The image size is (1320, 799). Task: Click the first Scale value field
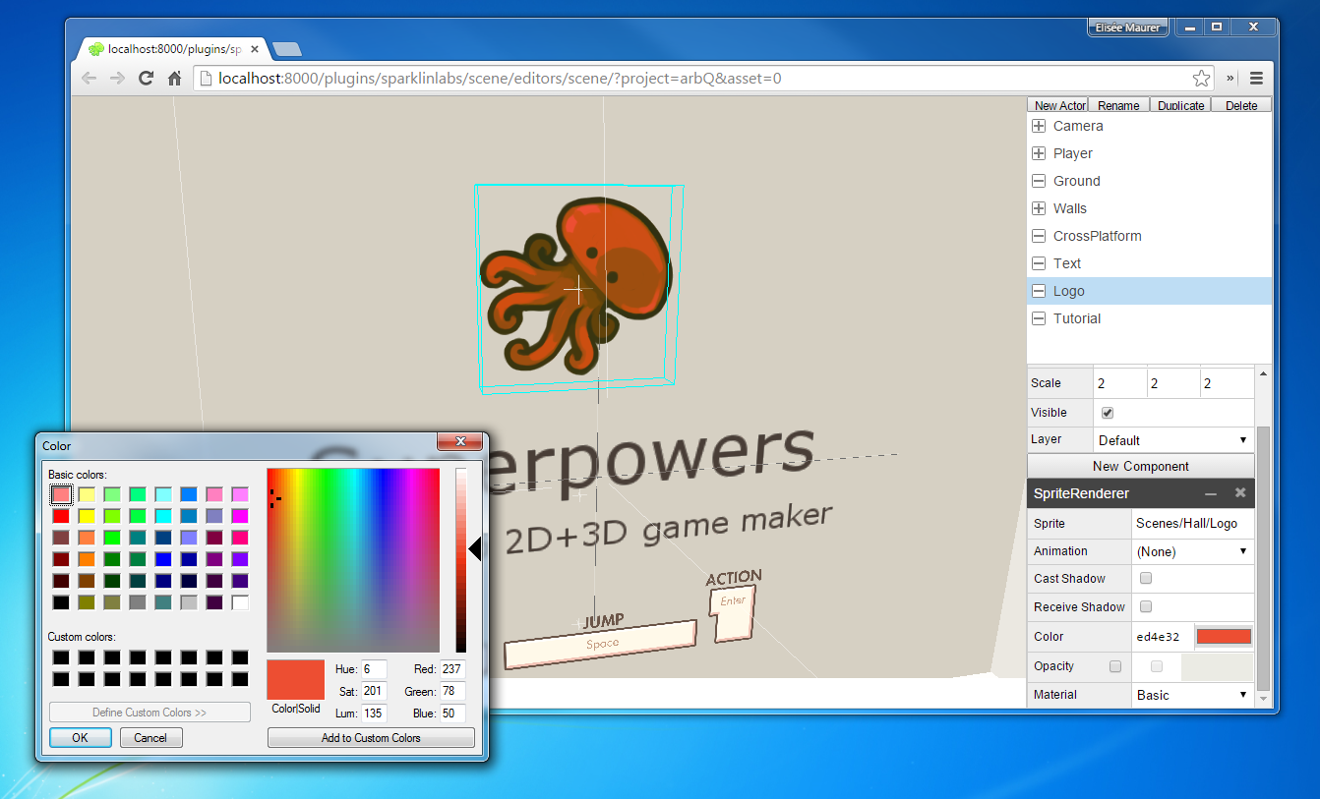click(x=1118, y=383)
